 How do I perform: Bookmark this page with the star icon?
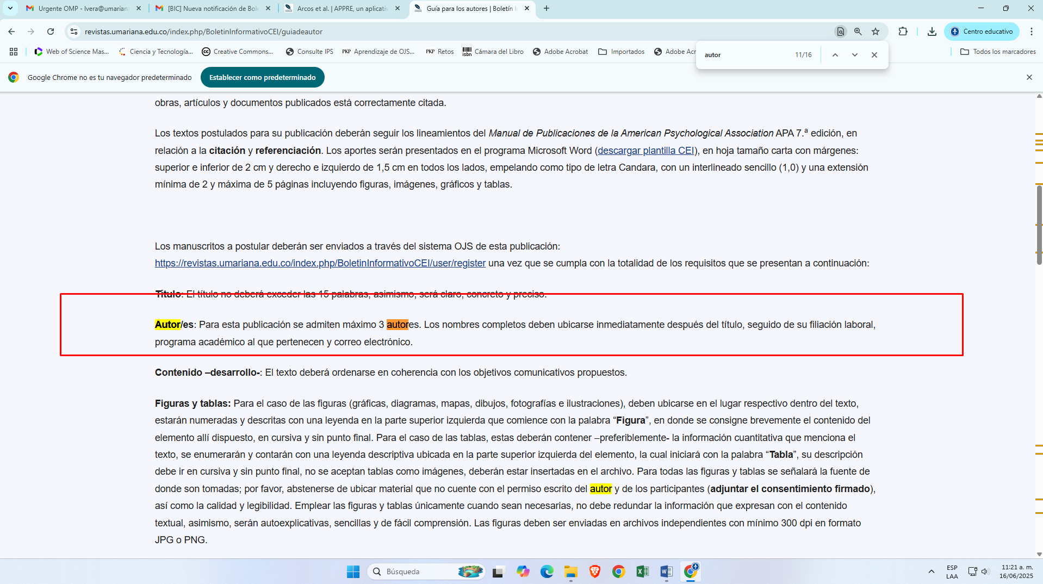point(876,32)
